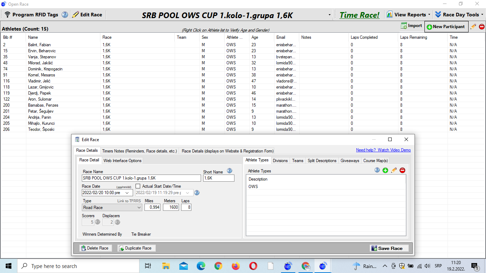
Task: Click the Duplicate Race button
Action: coord(137,248)
